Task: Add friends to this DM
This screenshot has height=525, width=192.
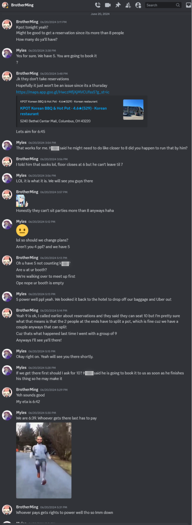Action: (128, 5)
